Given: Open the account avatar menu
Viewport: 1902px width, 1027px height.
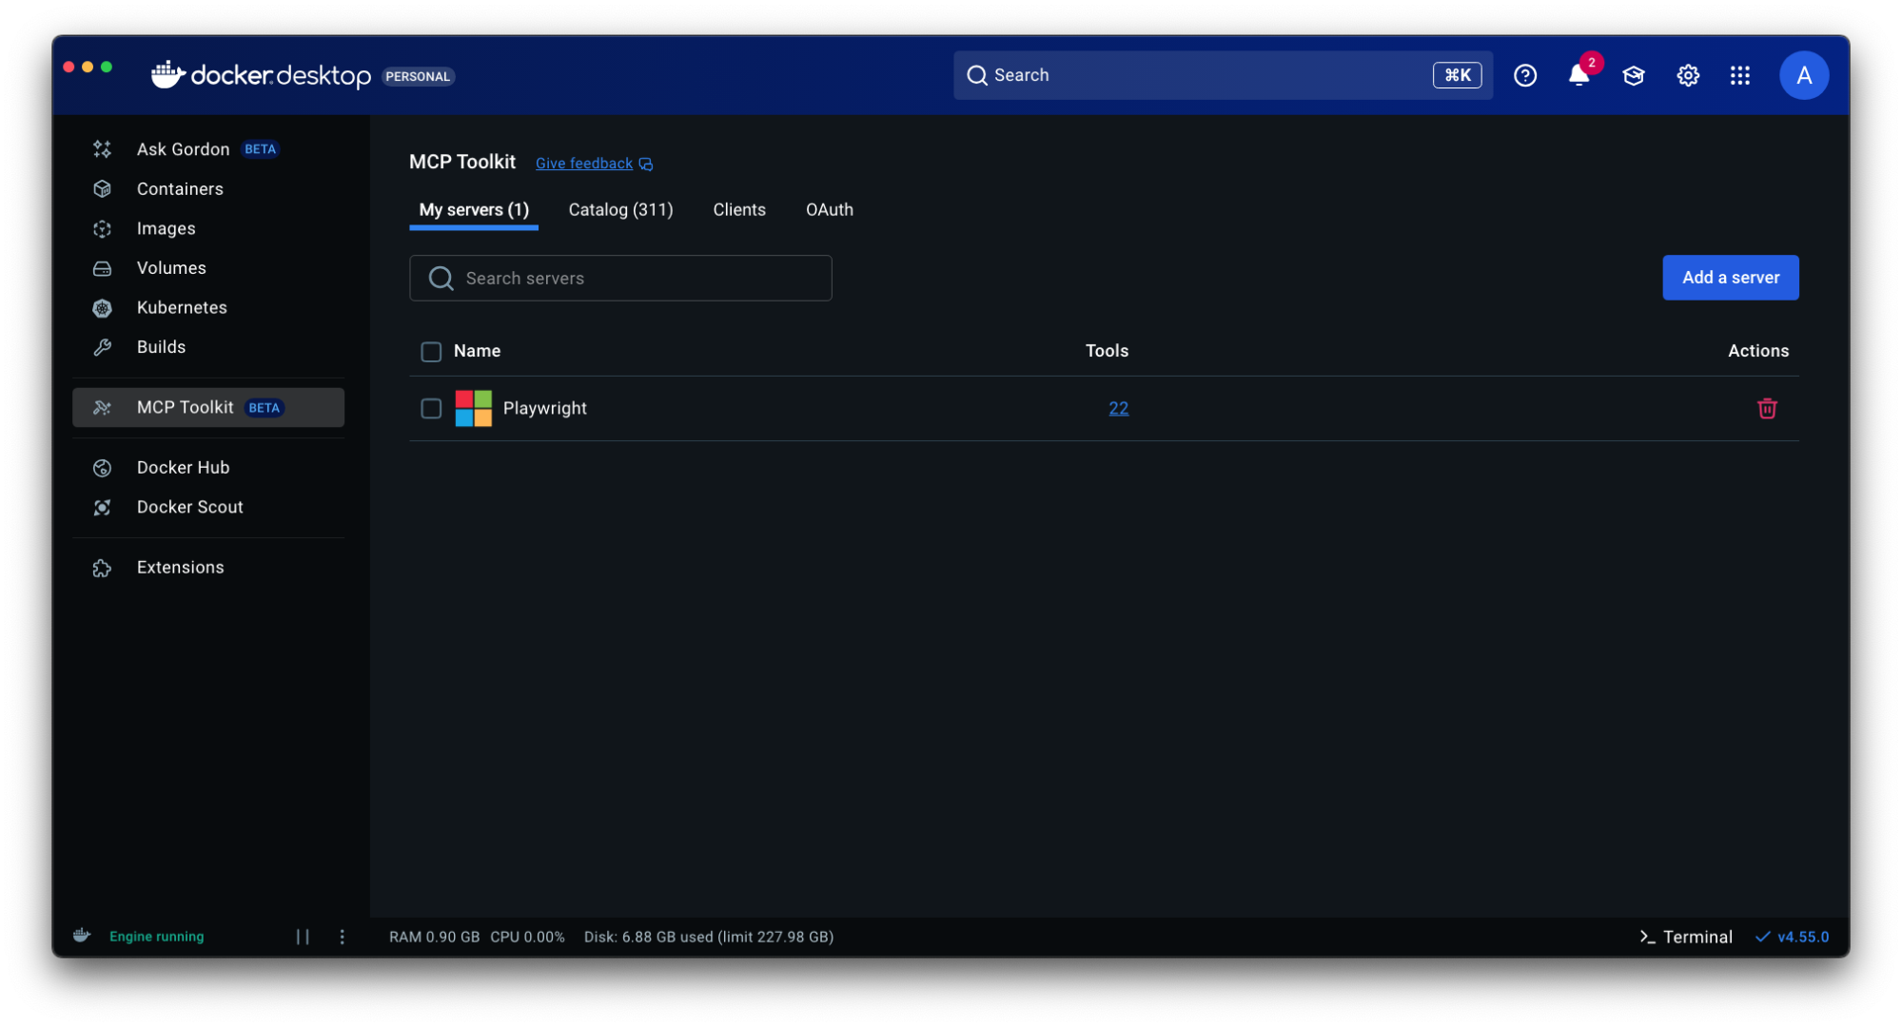Looking at the screenshot, I should (1804, 75).
